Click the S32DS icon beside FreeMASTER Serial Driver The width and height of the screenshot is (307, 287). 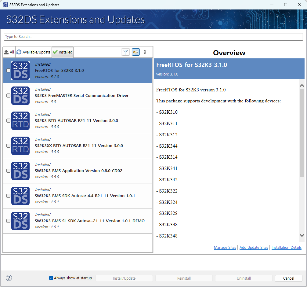point(20,95)
